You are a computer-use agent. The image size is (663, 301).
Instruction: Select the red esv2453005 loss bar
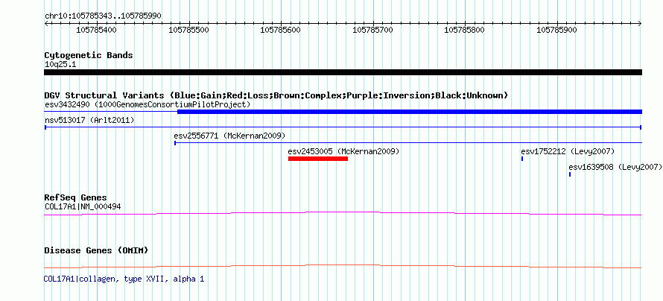pyautogui.click(x=318, y=159)
